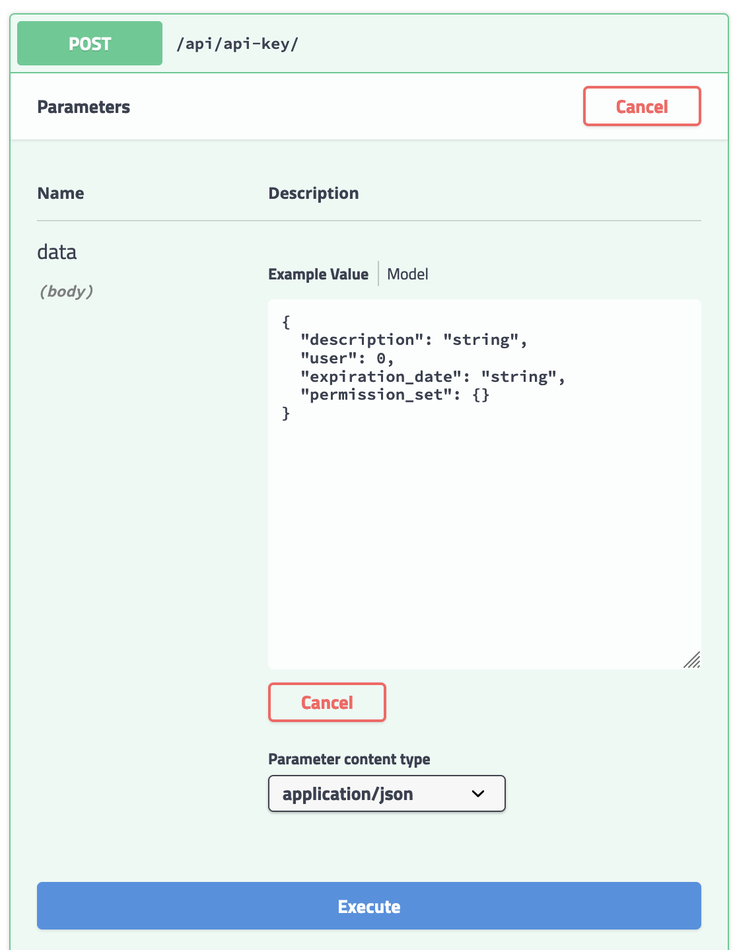Image resolution: width=733 pixels, height=950 pixels.
Task: Select the Example Value tab
Action: (x=318, y=274)
